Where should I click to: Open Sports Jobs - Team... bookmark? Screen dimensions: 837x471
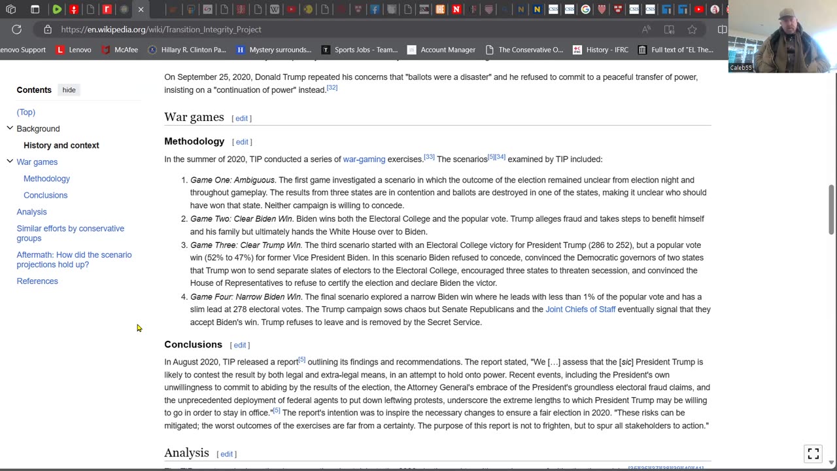point(360,50)
